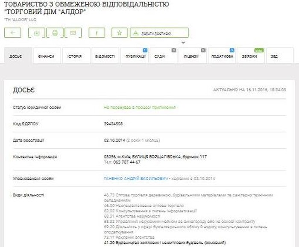
Task: Click the ДОСЬЄ section heading
Action: tap(23, 90)
